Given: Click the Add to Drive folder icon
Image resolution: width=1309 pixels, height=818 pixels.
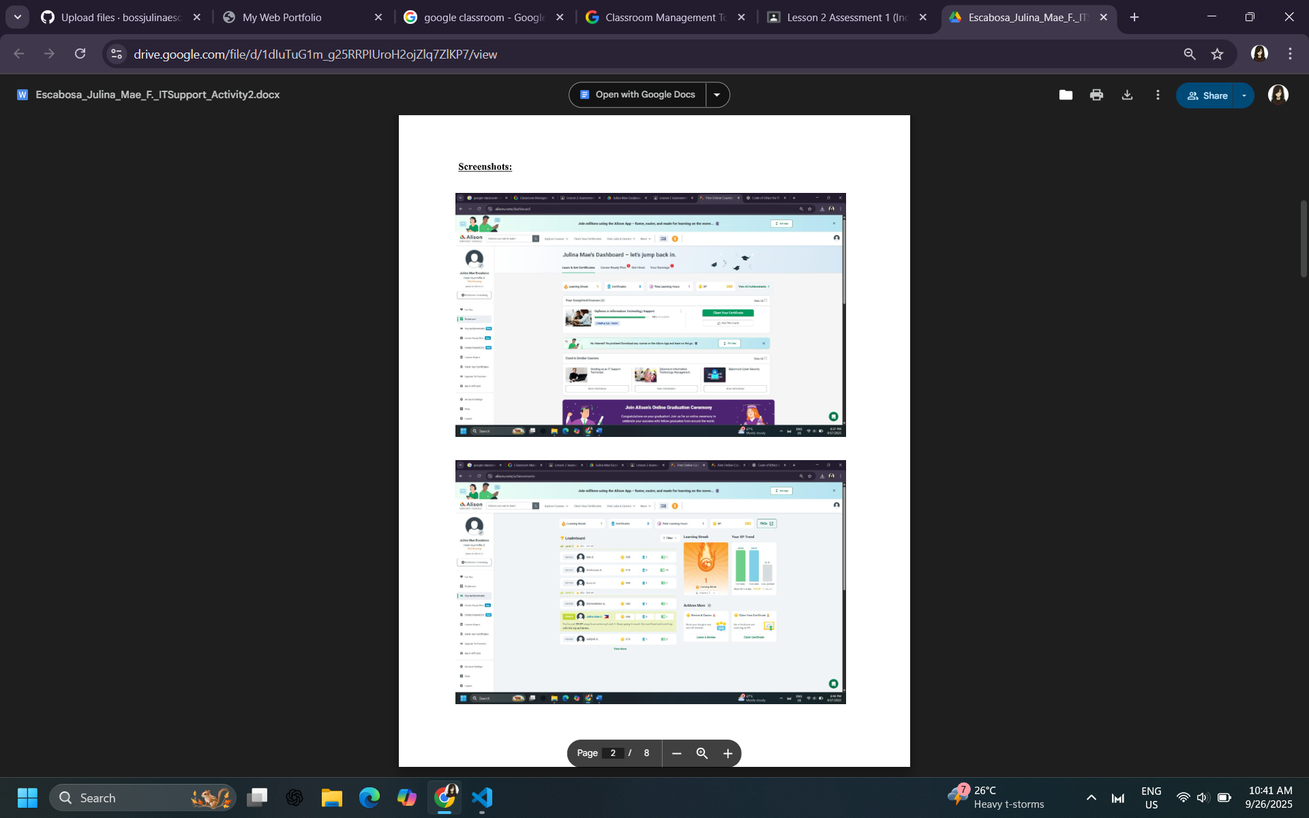Looking at the screenshot, I should tap(1066, 95).
